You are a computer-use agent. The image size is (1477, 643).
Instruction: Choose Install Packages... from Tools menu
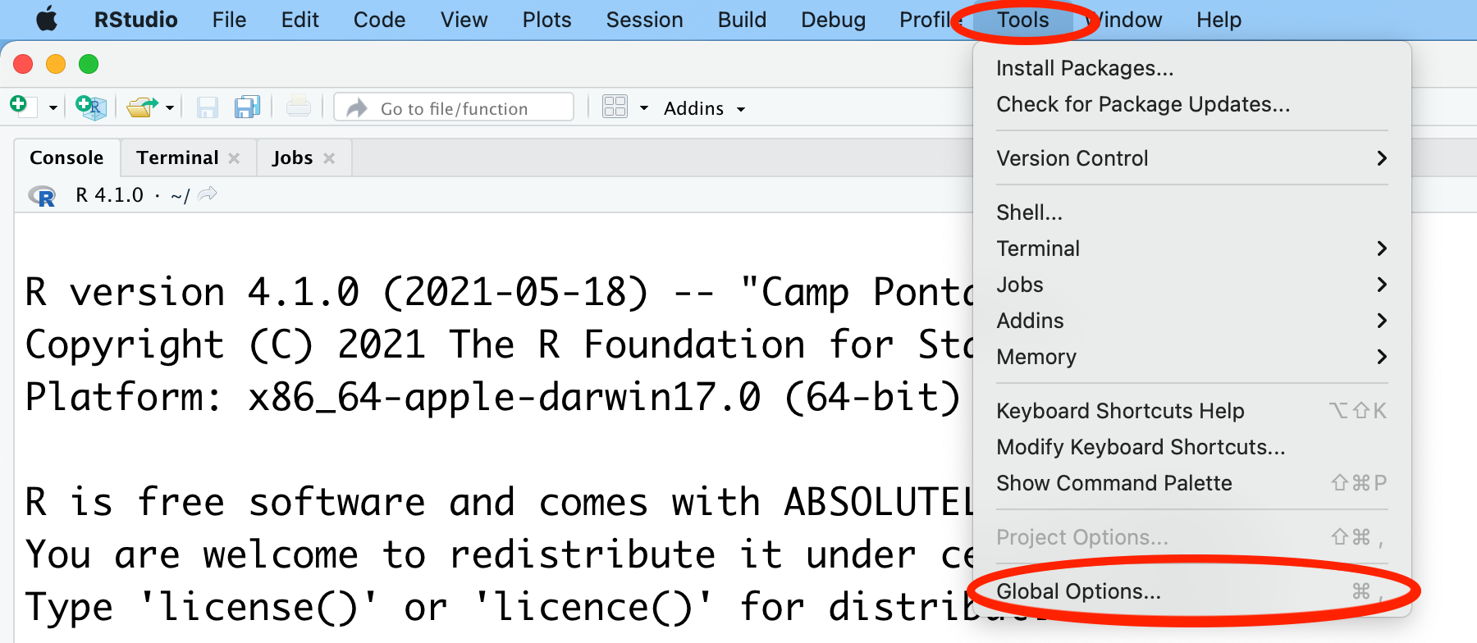click(x=1191, y=68)
